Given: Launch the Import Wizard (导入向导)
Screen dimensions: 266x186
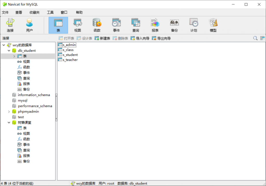Looking at the screenshot, I should pyautogui.click(x=140, y=38).
